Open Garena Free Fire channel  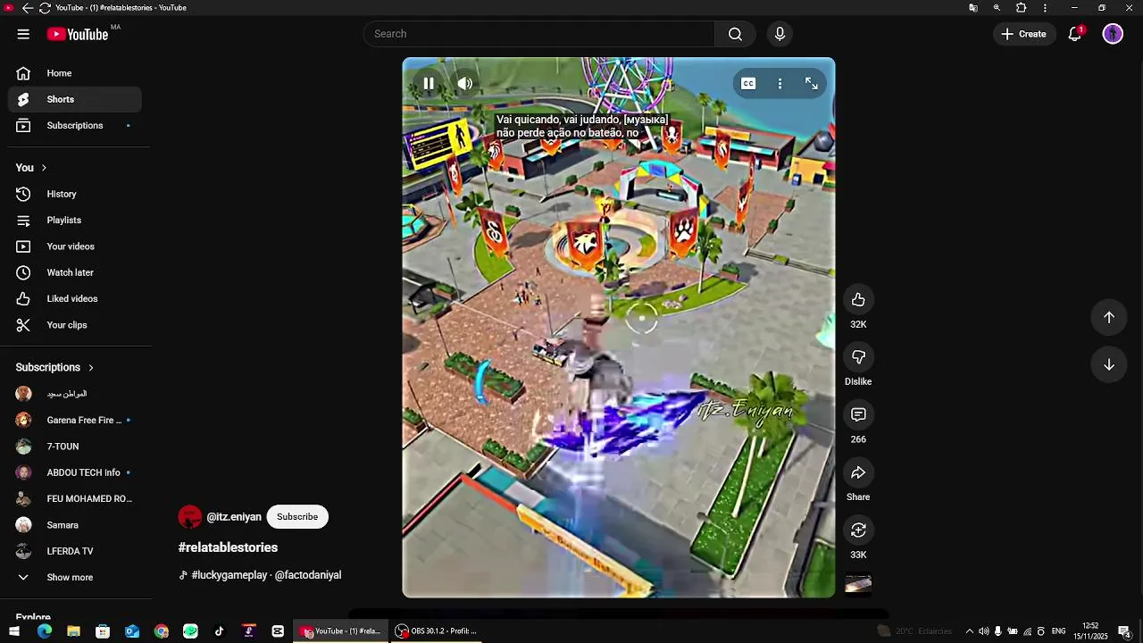click(75, 420)
